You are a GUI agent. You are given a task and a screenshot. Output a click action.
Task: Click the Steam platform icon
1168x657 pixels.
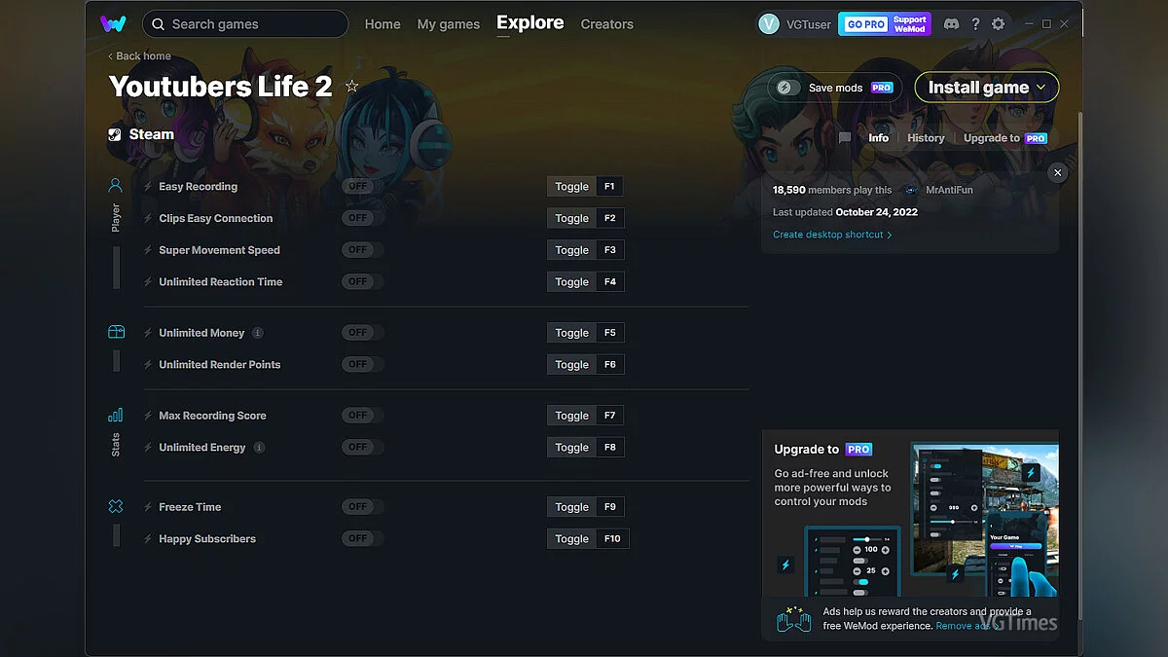click(115, 135)
